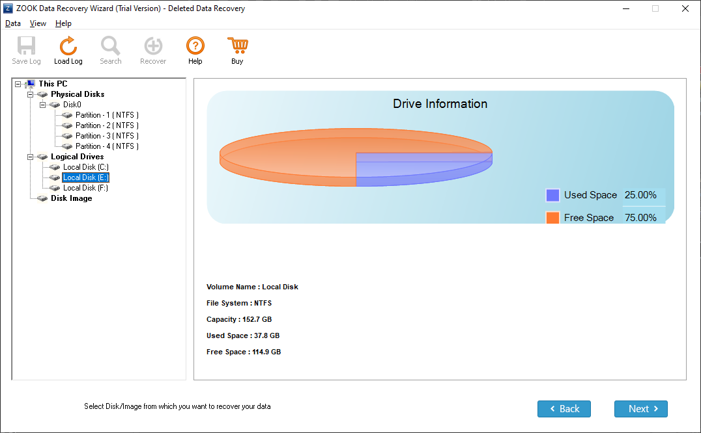Go to the next step with Next button

click(x=640, y=409)
